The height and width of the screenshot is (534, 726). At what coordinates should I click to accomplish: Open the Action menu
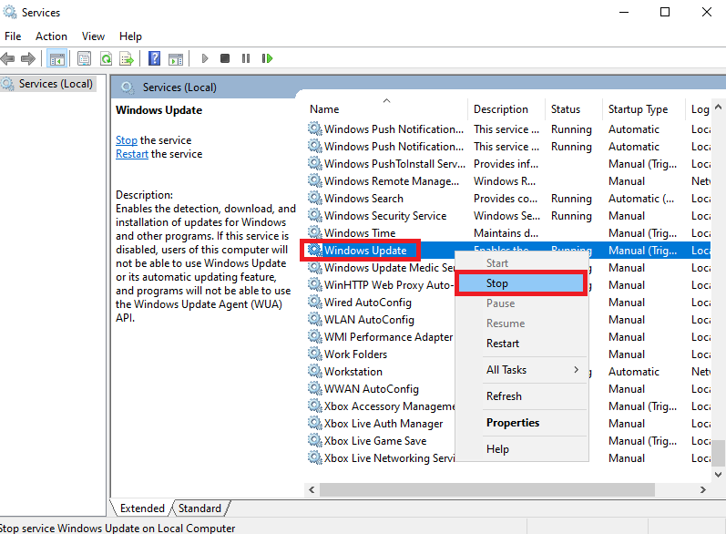pos(51,36)
